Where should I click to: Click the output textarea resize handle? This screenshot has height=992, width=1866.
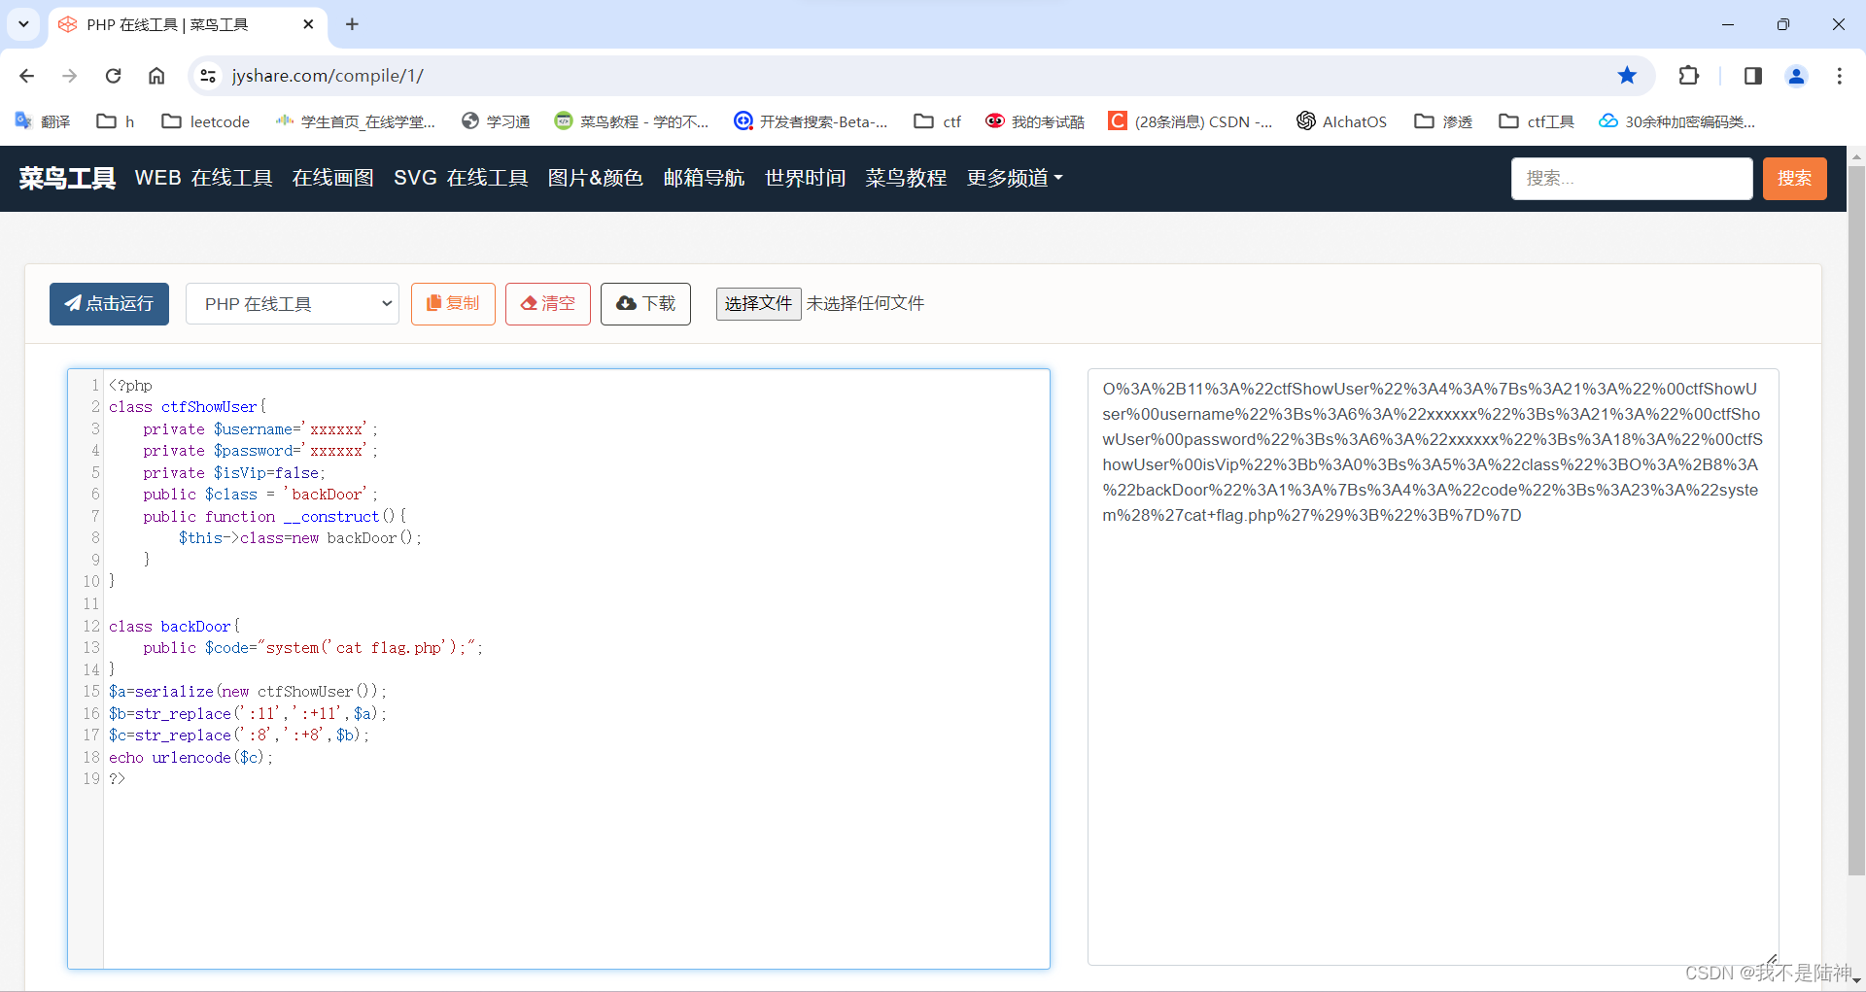[1771, 958]
